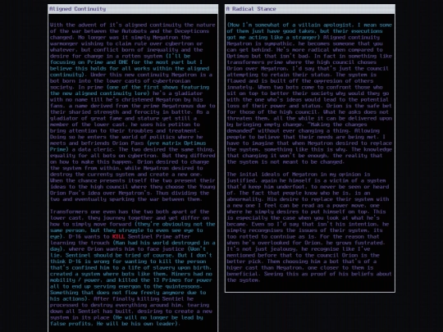Click line 'transformers prime where the high council choses'

click(x=301, y=62)
